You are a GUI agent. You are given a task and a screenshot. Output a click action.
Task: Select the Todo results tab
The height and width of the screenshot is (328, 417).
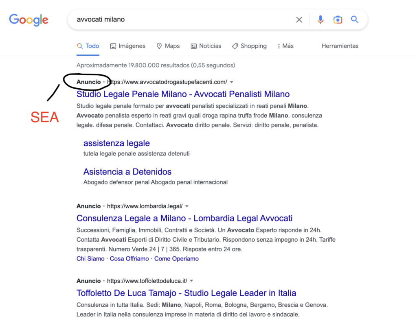(88, 46)
